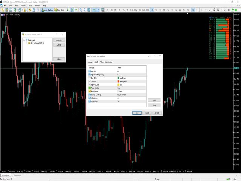Switch to the XAUUSD,M5 chart tab
The width and height of the screenshot is (241, 181).
[x=17, y=175]
